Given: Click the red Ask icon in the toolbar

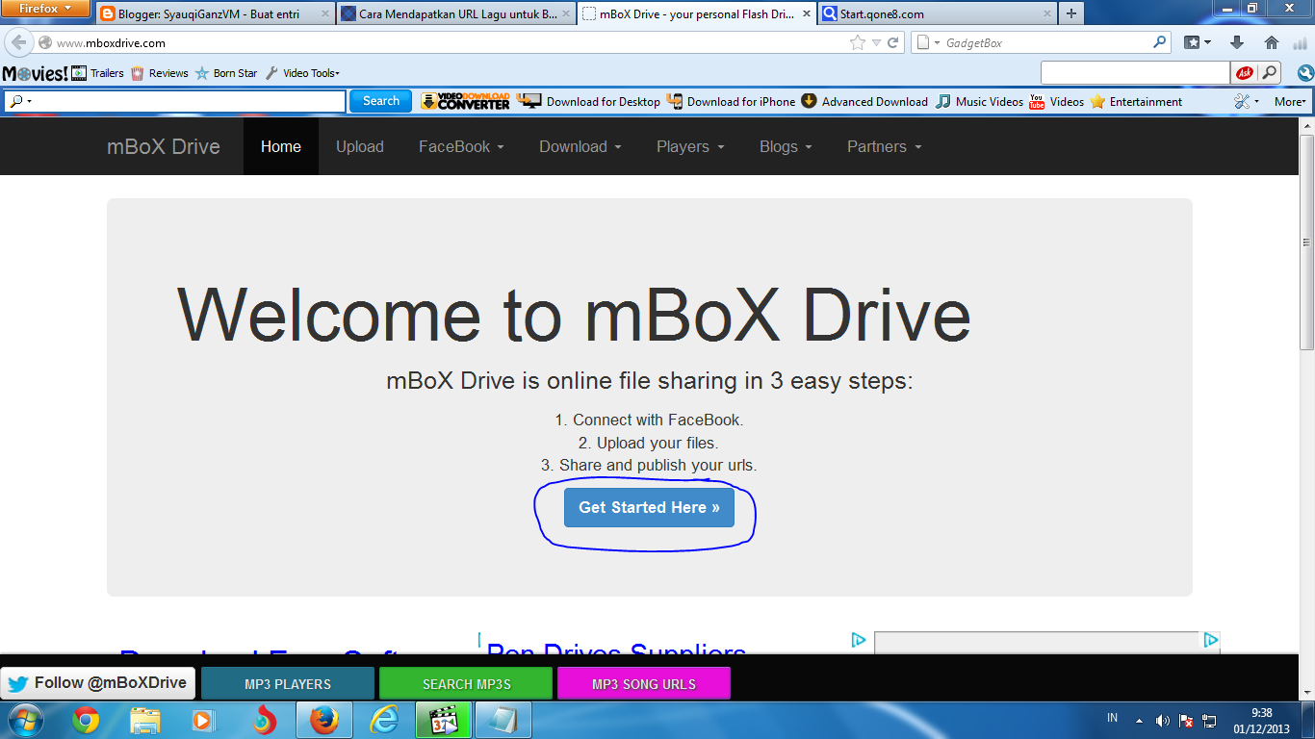Looking at the screenshot, I should pos(1244,73).
